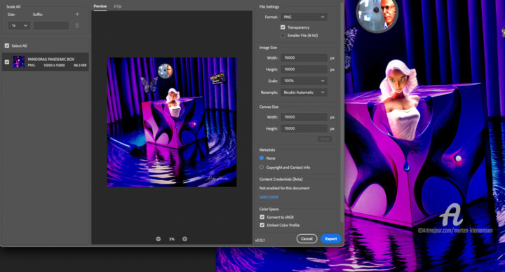This screenshot has height=272, width=505.
Task: Toggle the Select All checkbox
Action: tap(7, 46)
